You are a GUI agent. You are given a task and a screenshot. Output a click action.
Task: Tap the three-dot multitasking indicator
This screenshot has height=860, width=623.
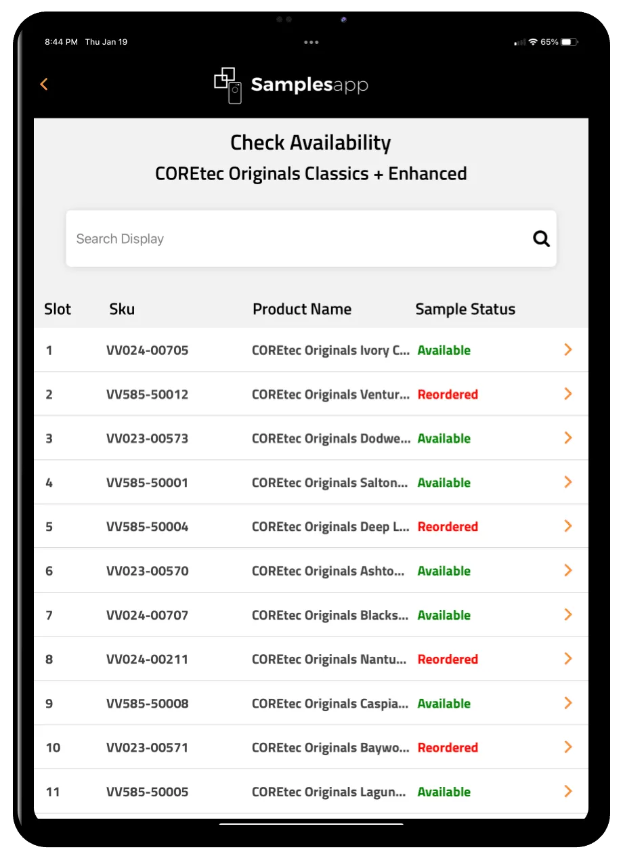pos(311,42)
